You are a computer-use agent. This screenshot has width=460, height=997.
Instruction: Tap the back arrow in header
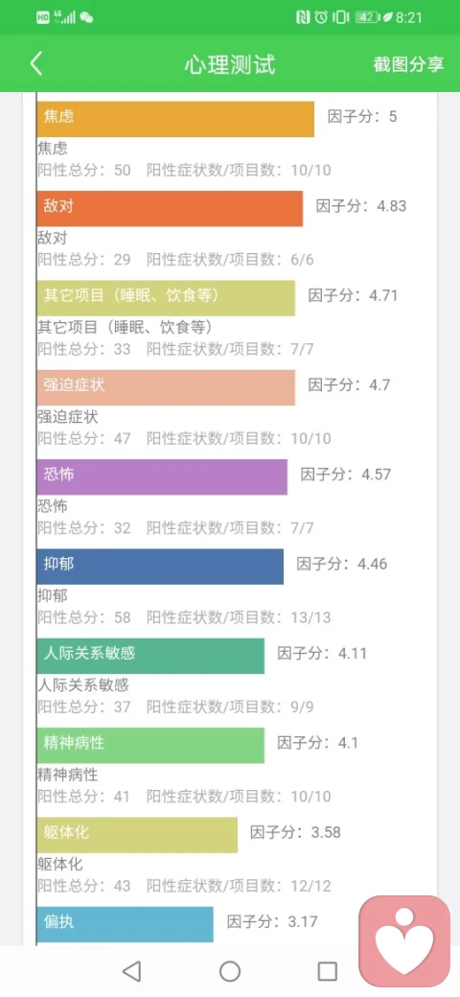(36, 63)
